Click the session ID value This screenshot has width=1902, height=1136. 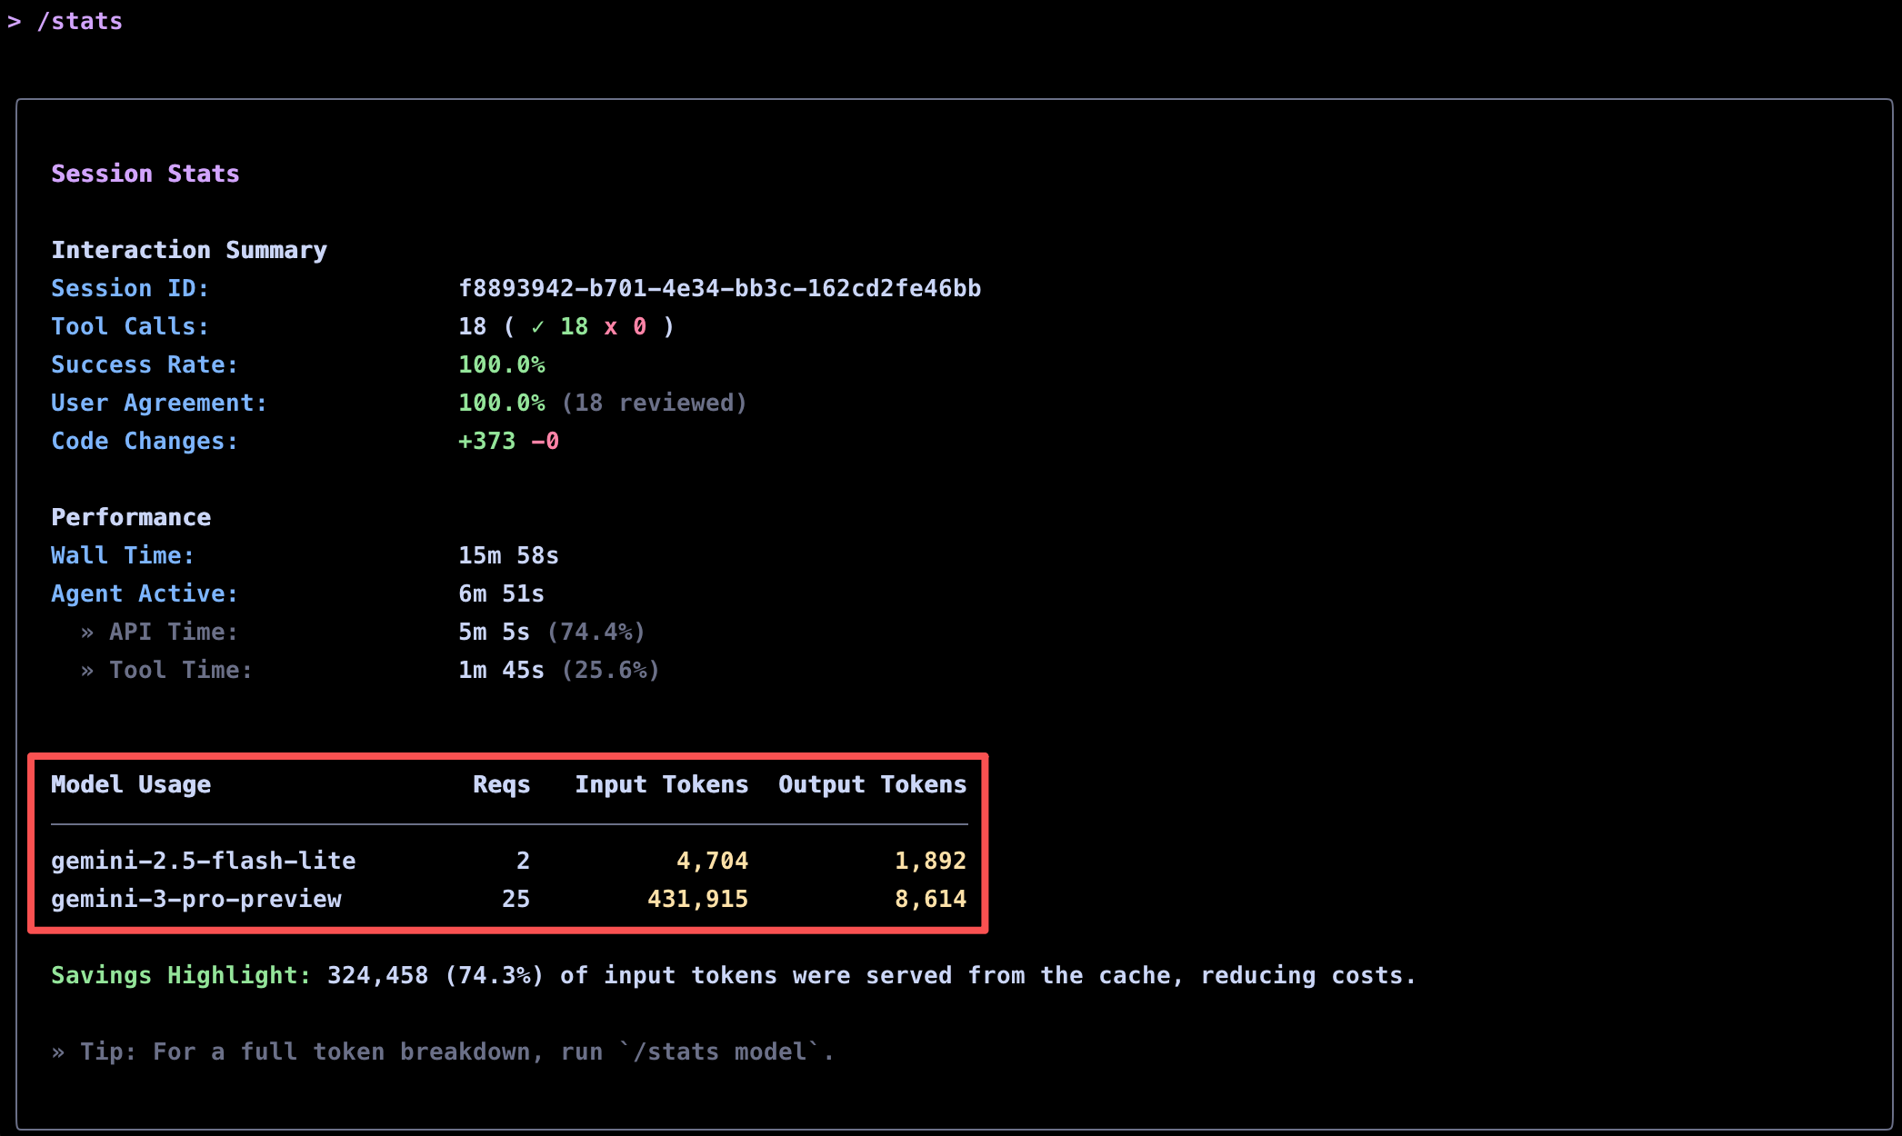(x=719, y=289)
